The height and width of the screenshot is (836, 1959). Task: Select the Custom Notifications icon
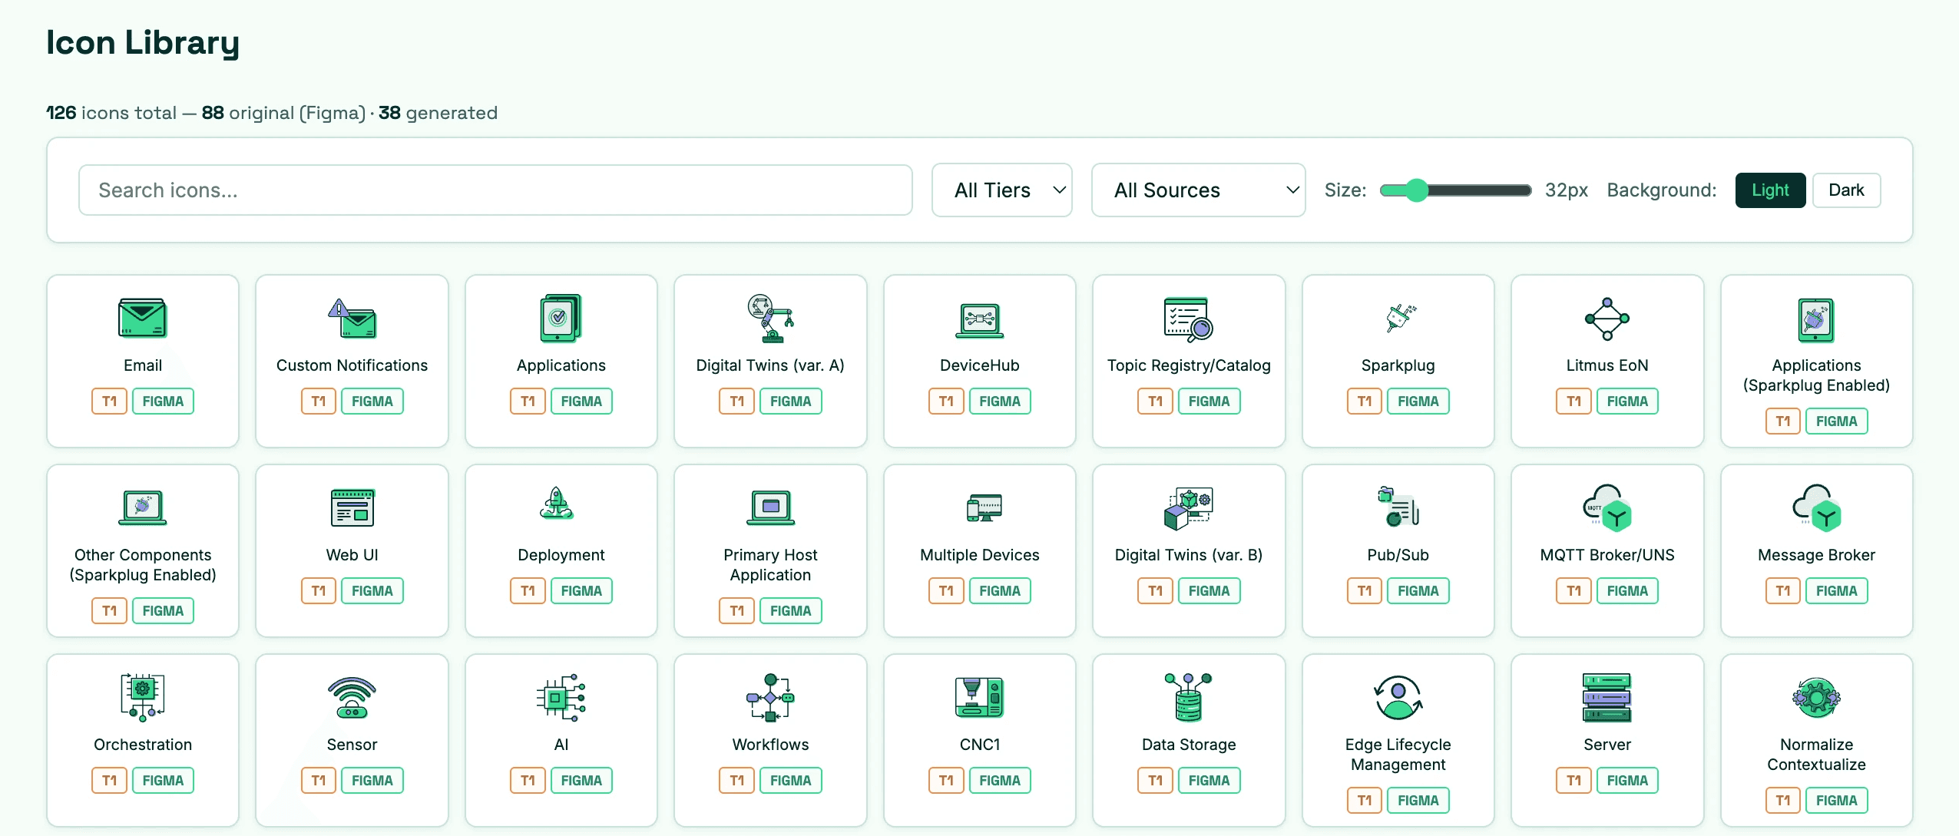(x=352, y=319)
